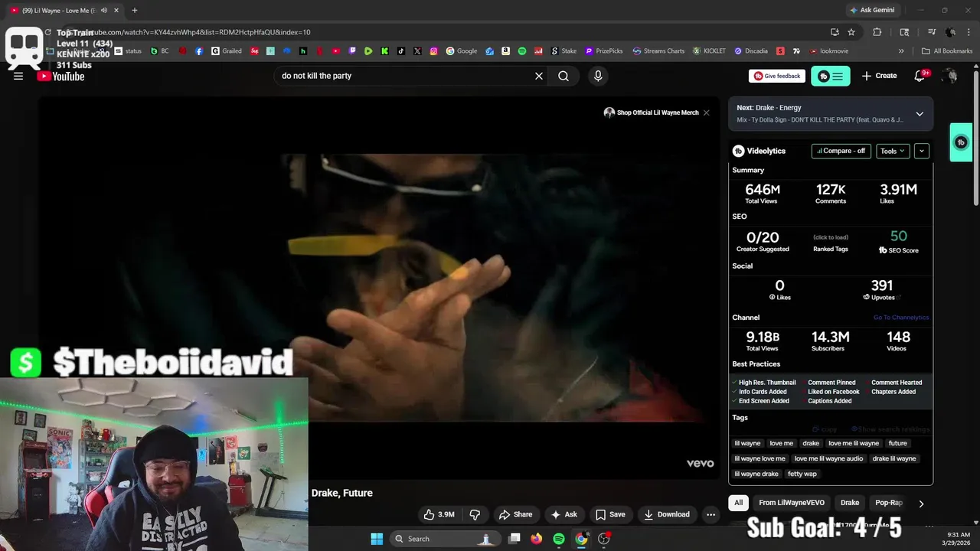980x551 pixels.
Task: Select the Pop-Rap filter chip
Action: (889, 503)
